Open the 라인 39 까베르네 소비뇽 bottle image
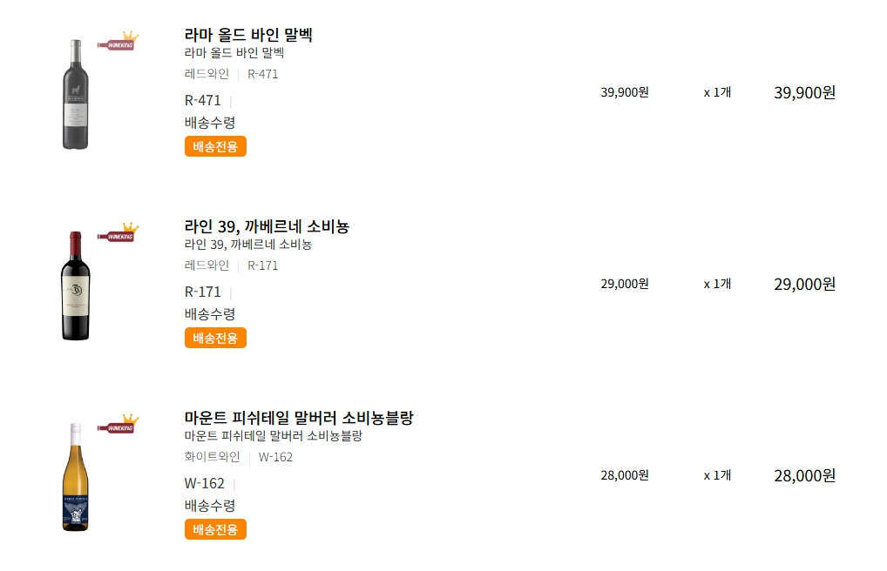 point(75,285)
